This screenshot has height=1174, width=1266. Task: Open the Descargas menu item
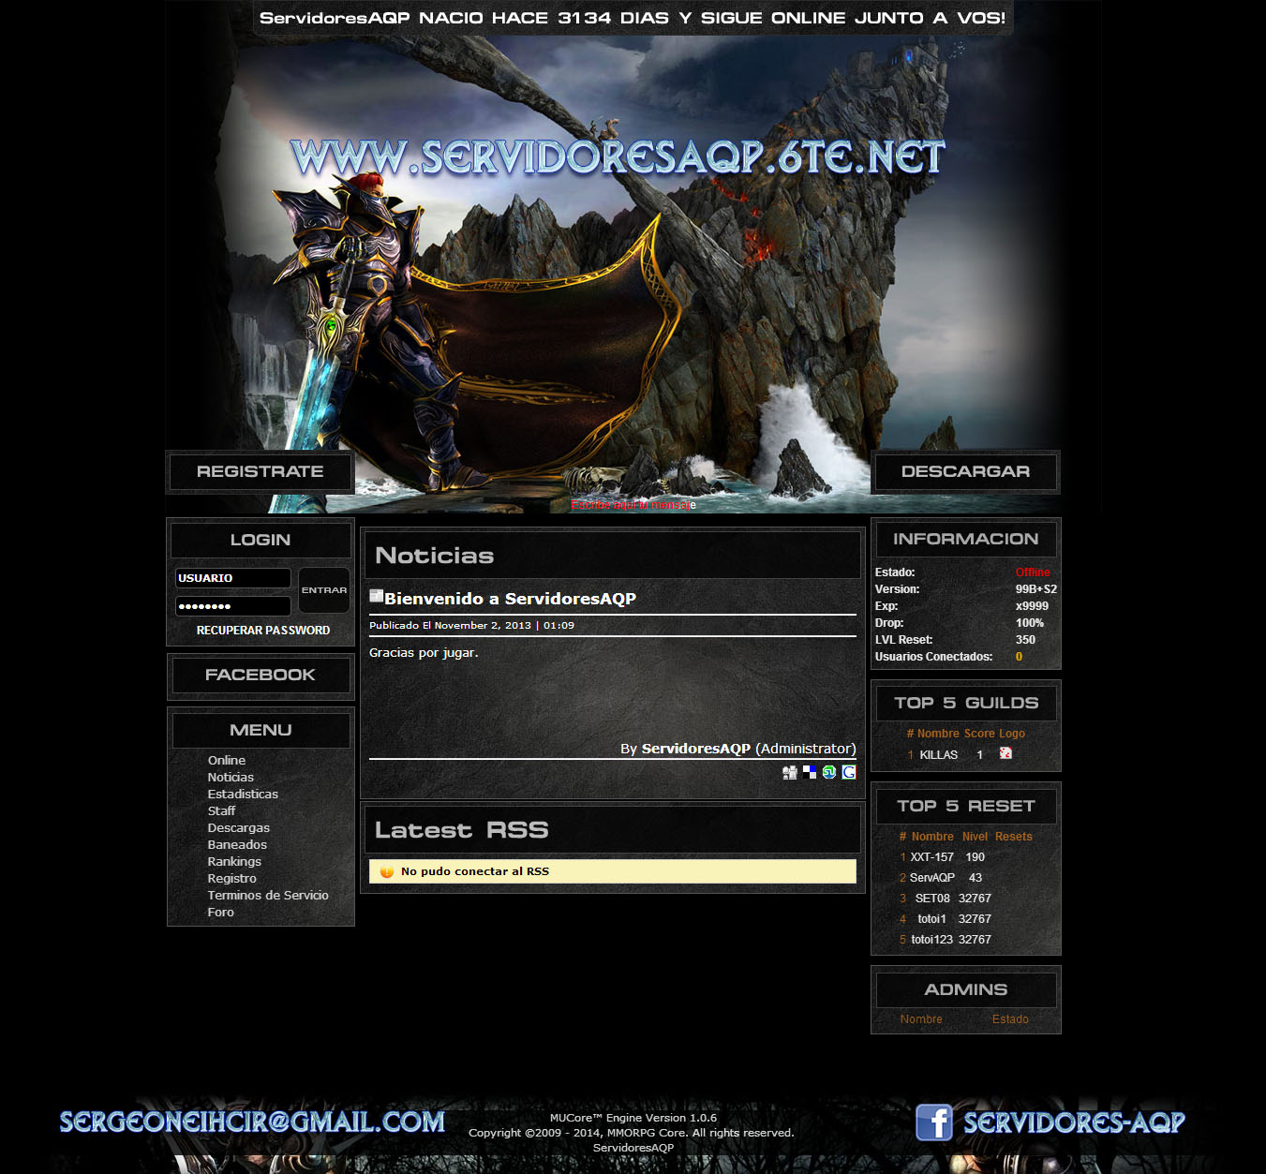coord(238,827)
